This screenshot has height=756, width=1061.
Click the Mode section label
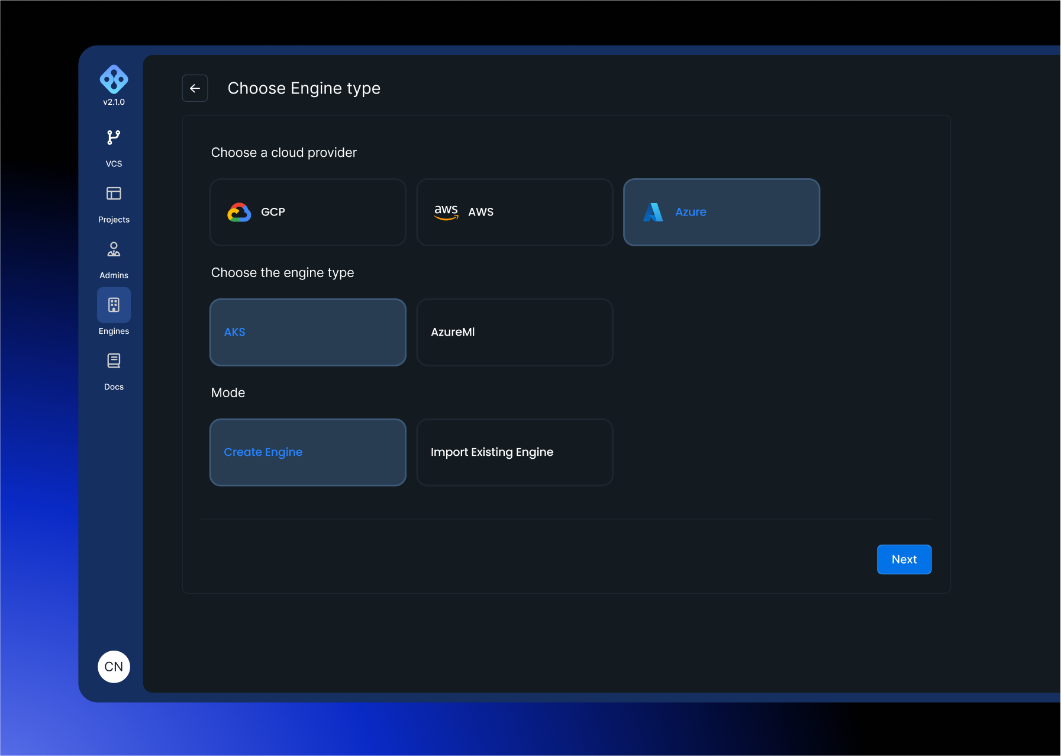[228, 393]
